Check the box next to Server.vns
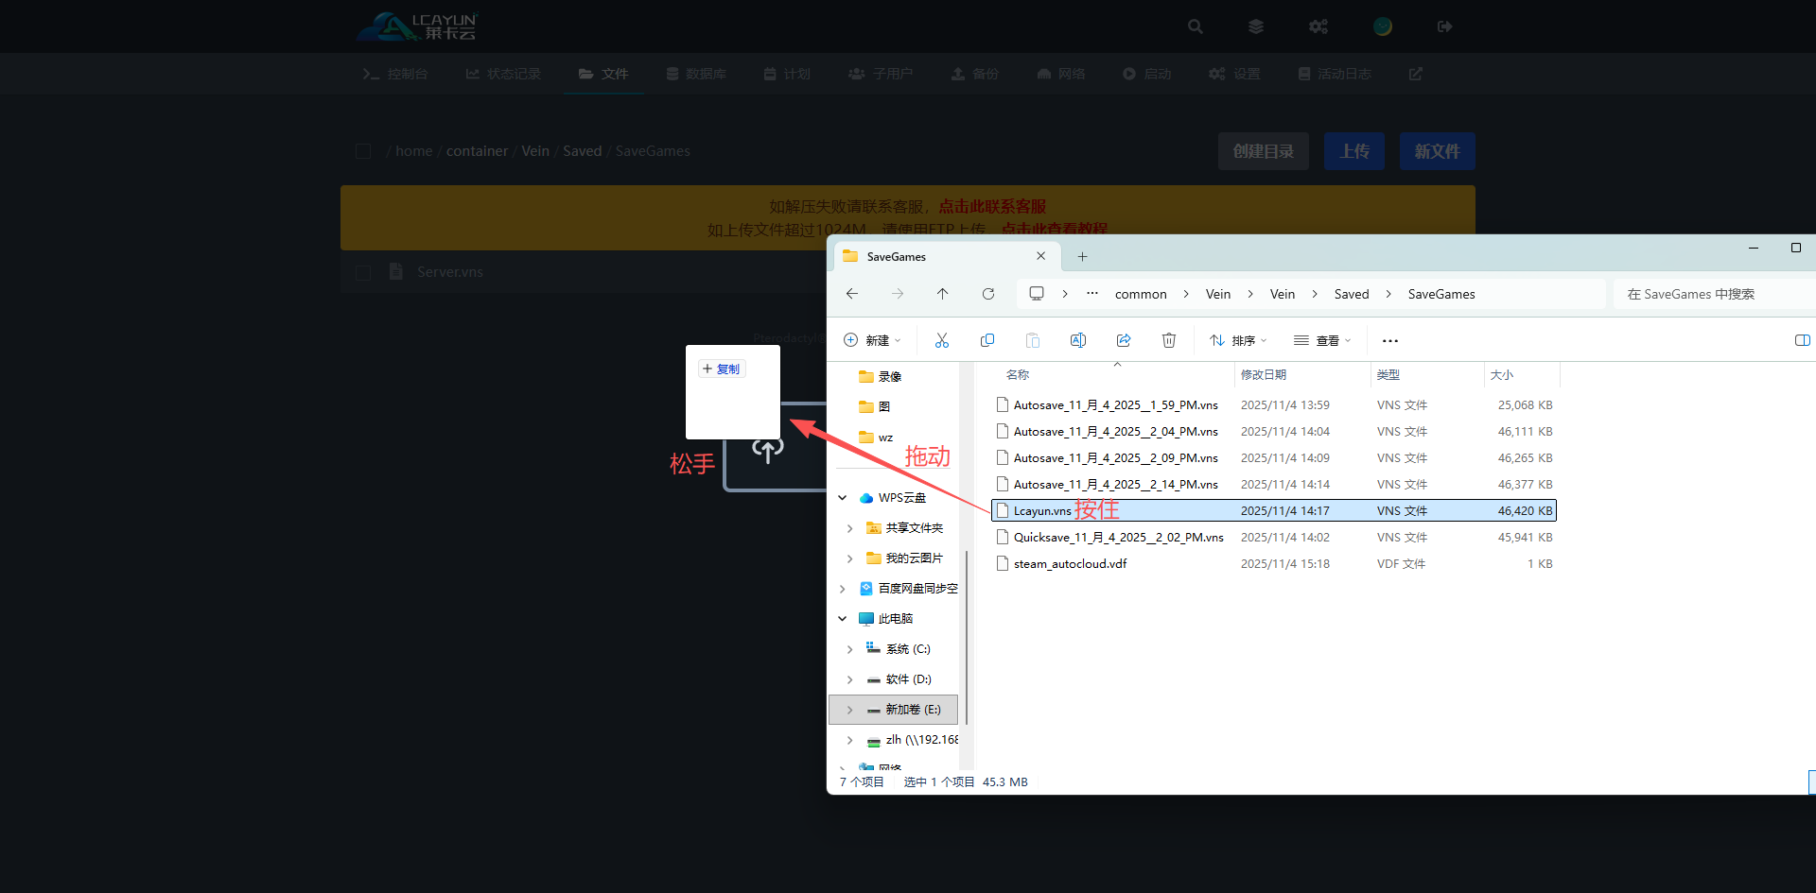The image size is (1816, 893). pos(362,272)
